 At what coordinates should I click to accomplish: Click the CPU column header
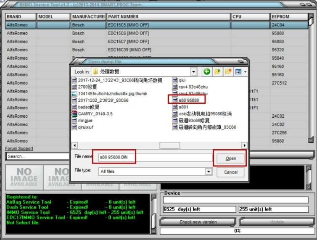tap(250, 17)
